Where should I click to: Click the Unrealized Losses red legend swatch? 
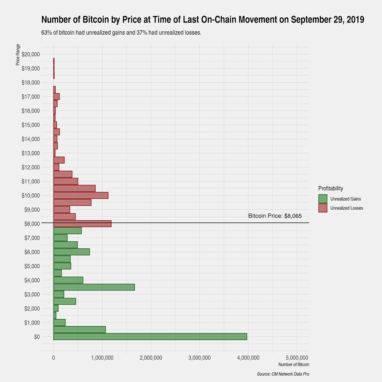click(x=323, y=208)
